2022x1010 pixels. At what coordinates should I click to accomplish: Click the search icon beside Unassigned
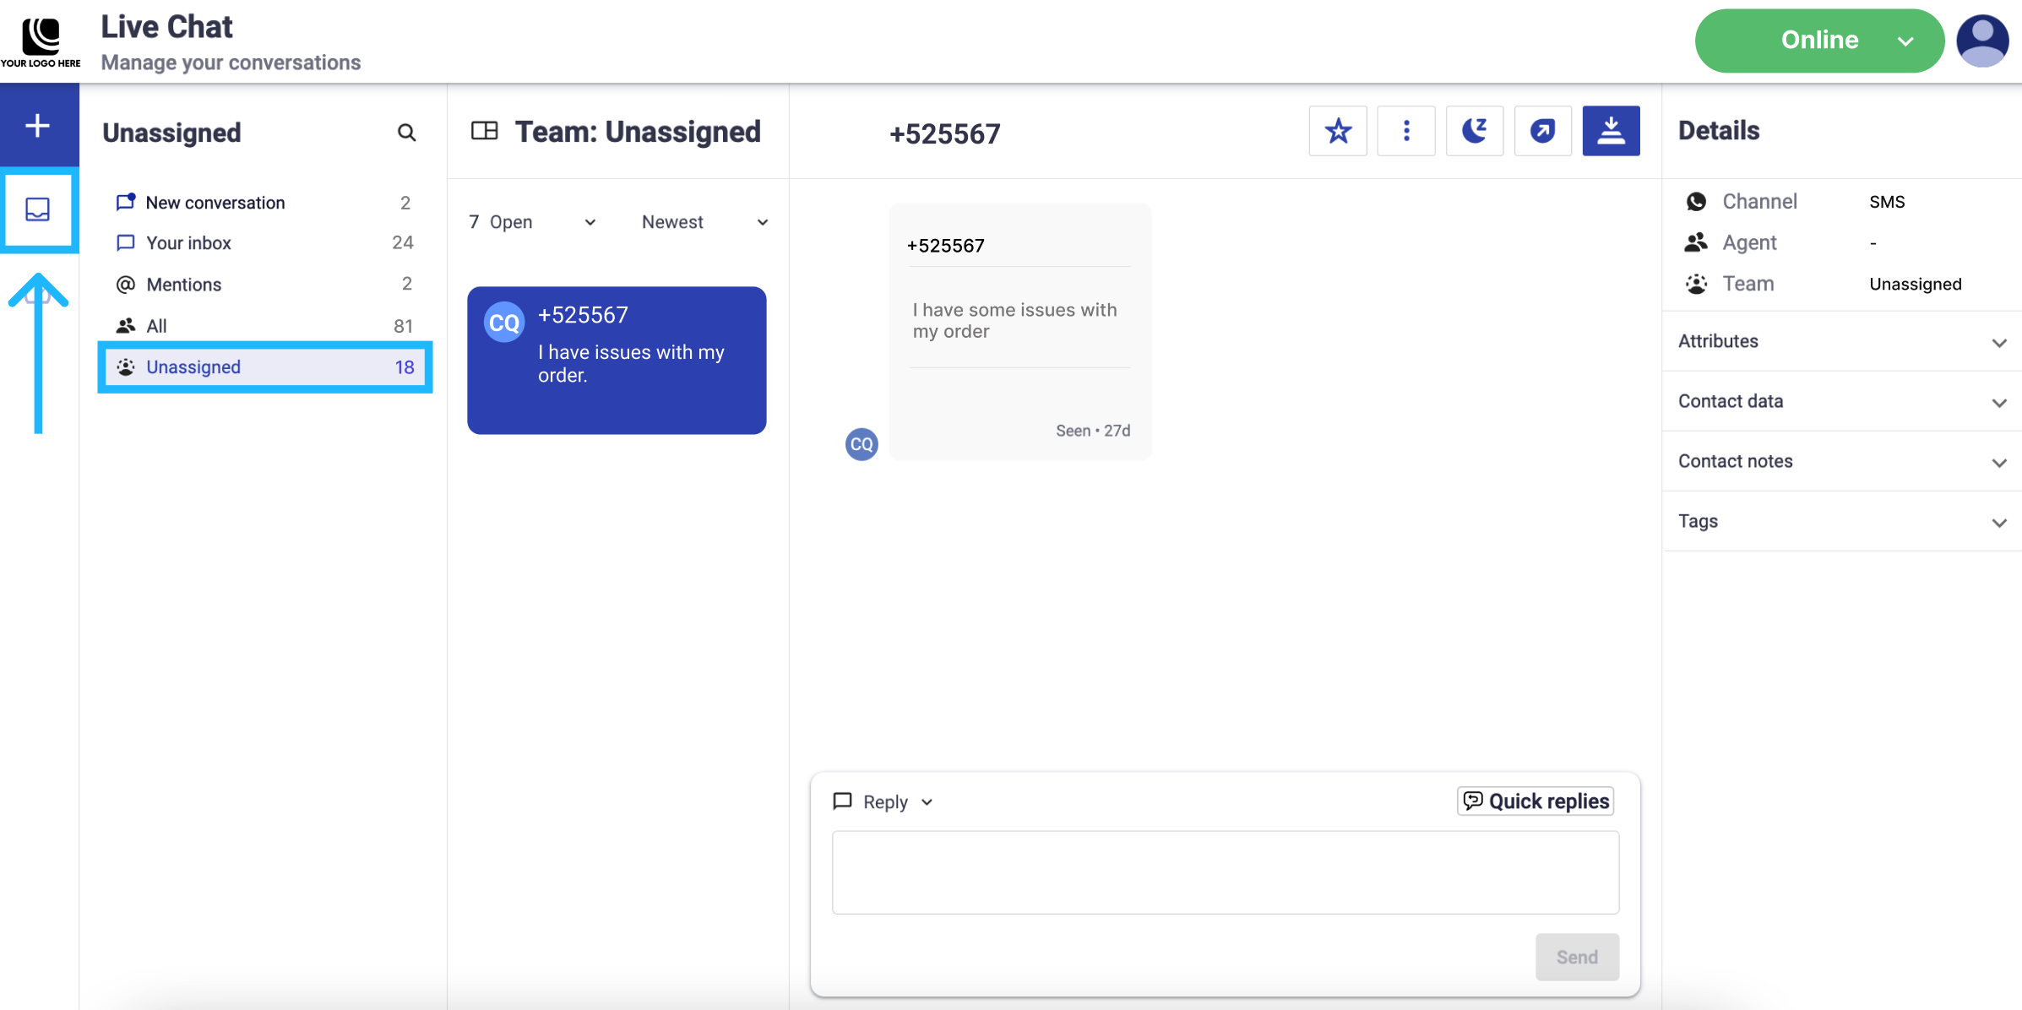pos(406,133)
